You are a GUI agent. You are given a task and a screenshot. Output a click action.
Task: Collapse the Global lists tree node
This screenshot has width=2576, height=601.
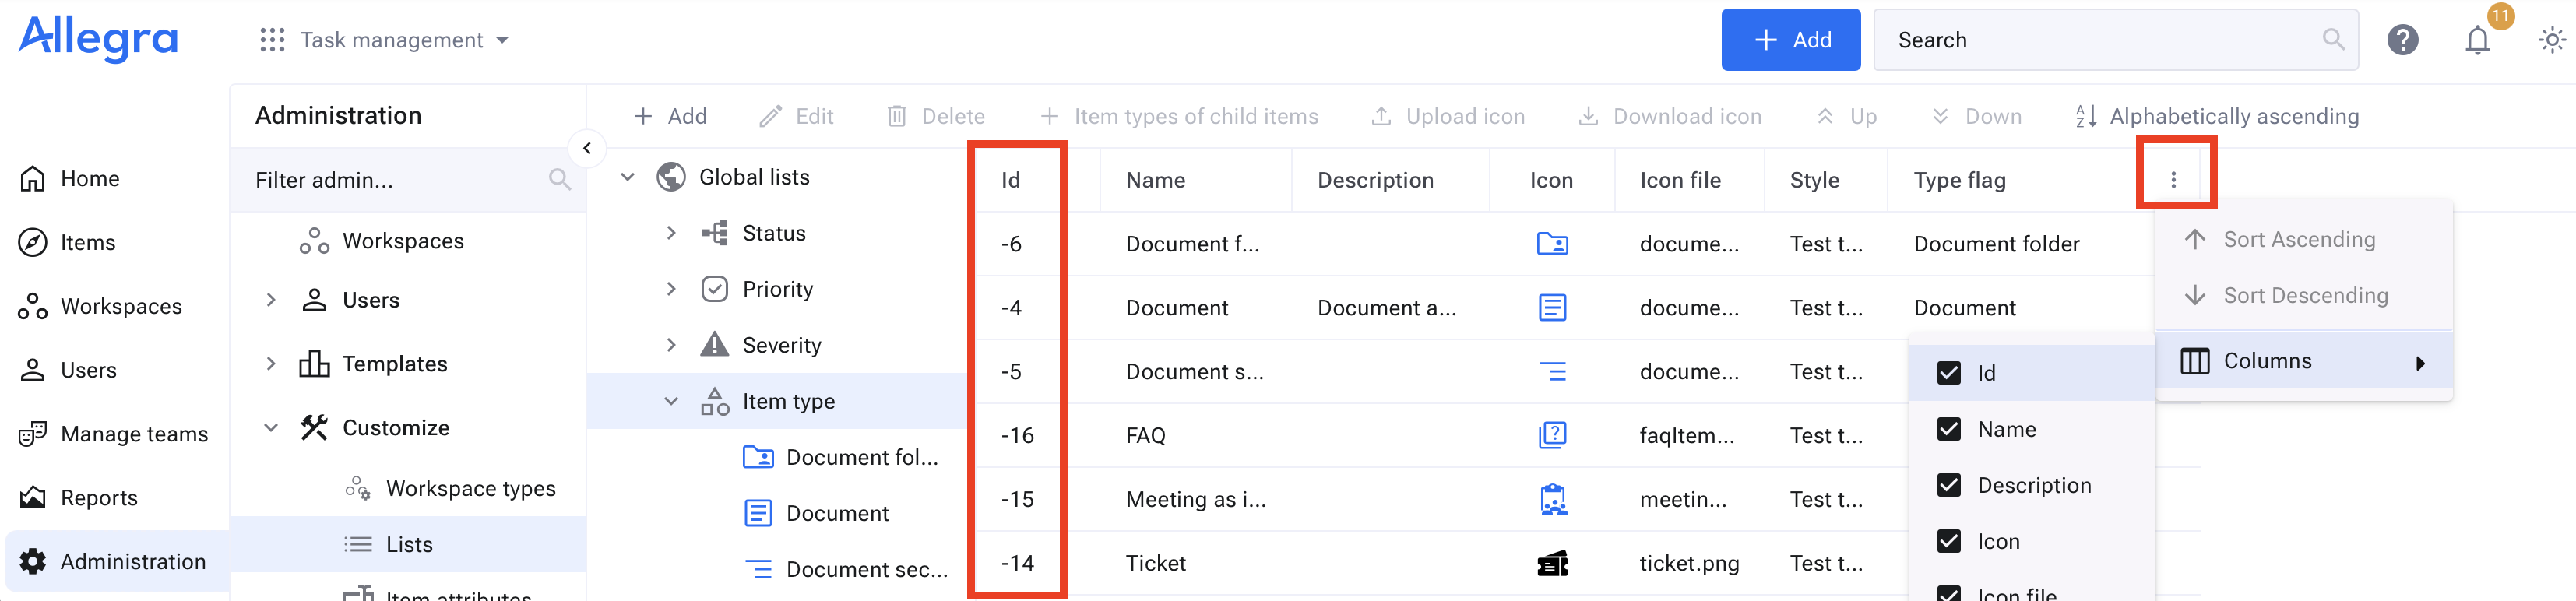coord(627,177)
